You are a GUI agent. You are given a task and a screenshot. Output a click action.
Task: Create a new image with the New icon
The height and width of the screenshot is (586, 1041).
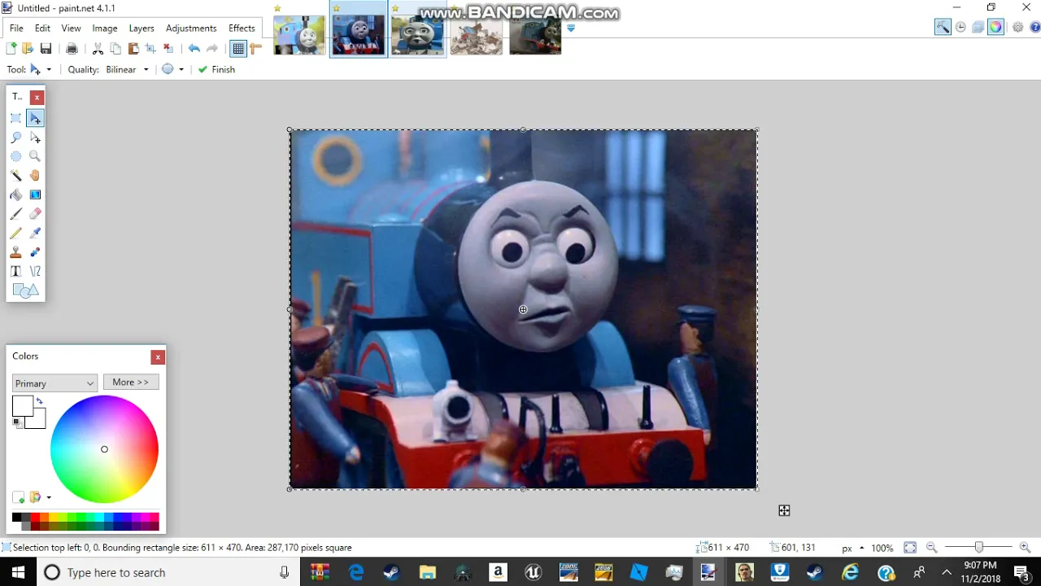[11, 49]
